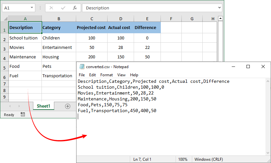Expand the formula bar with the chevron

[x=219, y=8]
